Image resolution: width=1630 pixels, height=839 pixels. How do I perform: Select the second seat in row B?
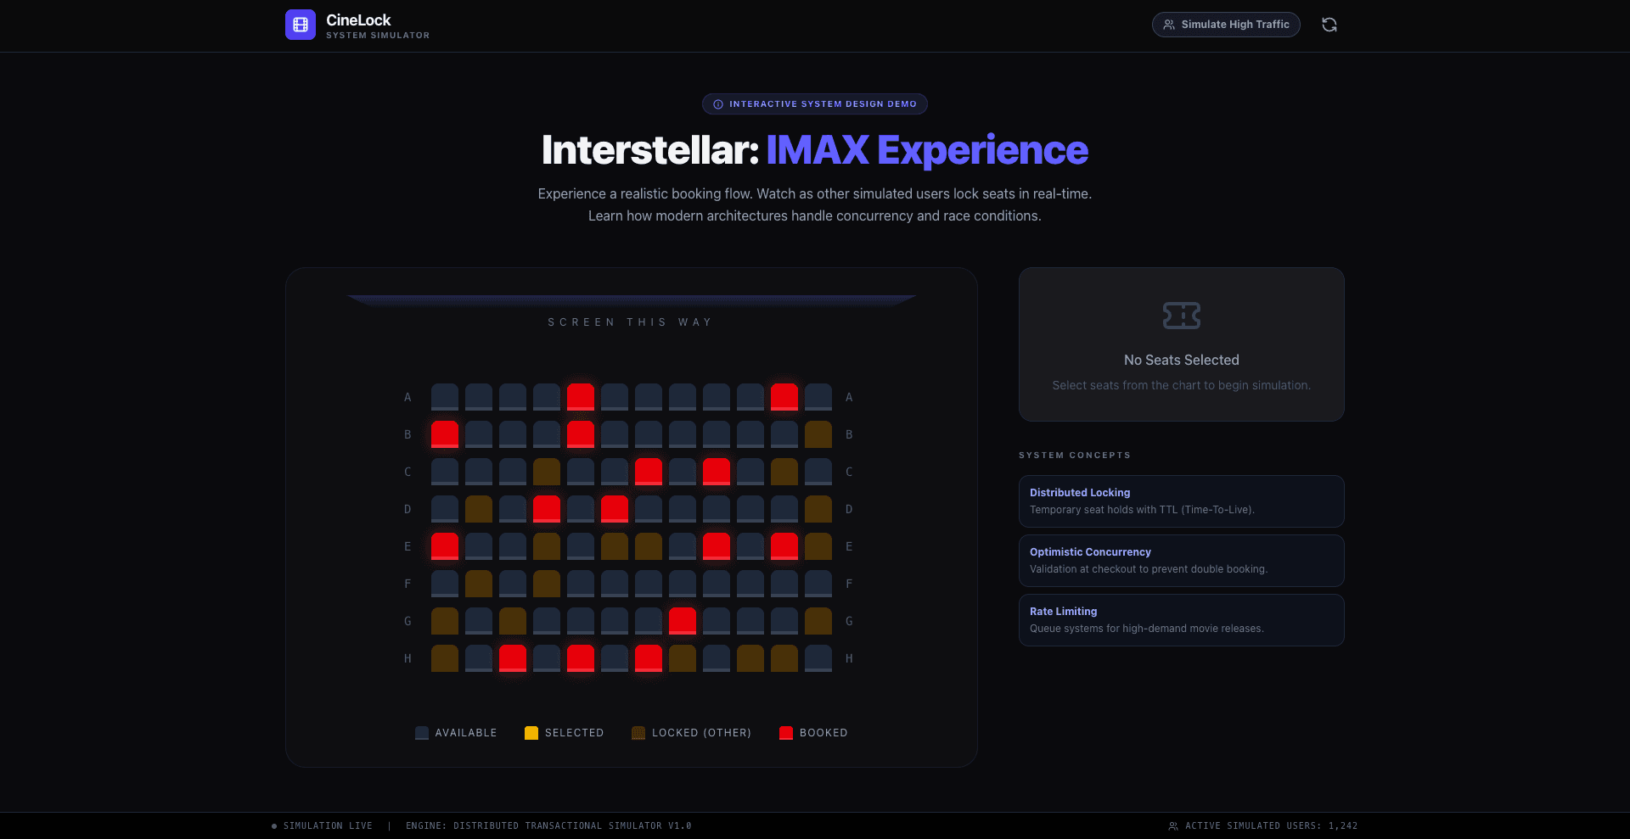[479, 434]
